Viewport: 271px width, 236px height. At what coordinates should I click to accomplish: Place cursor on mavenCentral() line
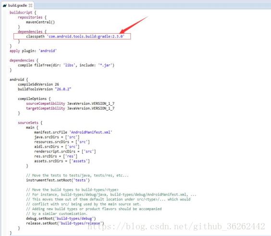coord(40,22)
